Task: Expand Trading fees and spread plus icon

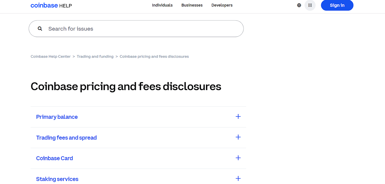Action: pos(238,137)
